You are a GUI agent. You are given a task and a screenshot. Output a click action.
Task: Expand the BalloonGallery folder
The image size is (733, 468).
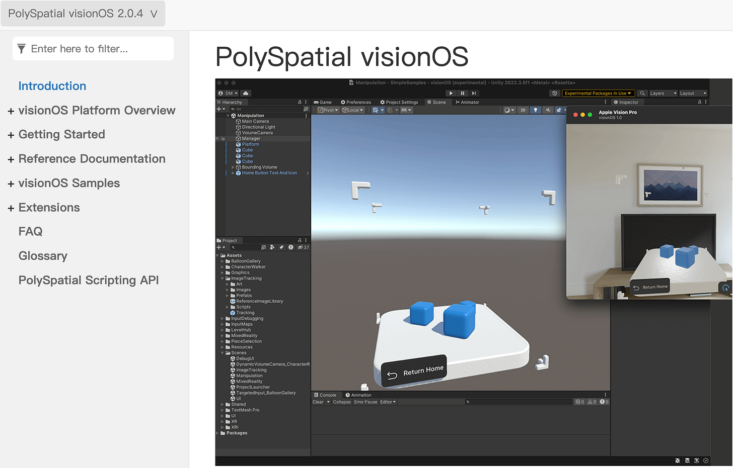pyautogui.click(x=222, y=261)
